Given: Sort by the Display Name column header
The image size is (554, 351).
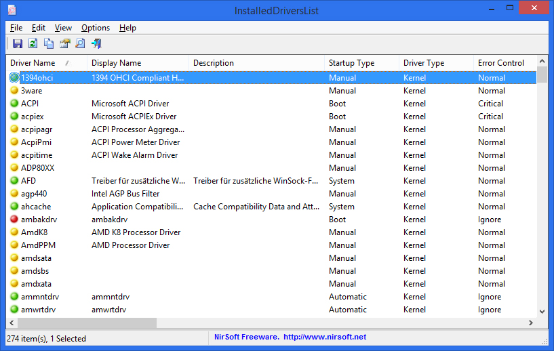Looking at the screenshot, I should coord(138,63).
